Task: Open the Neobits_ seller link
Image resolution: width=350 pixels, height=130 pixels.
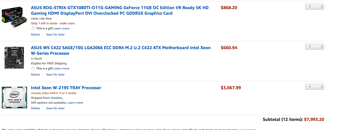Action: (x=57, y=98)
